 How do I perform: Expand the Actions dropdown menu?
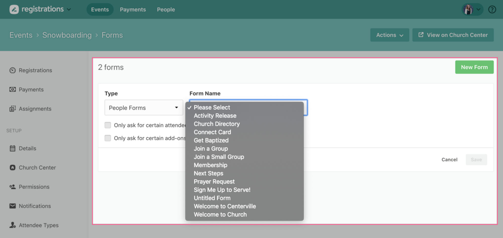click(389, 35)
